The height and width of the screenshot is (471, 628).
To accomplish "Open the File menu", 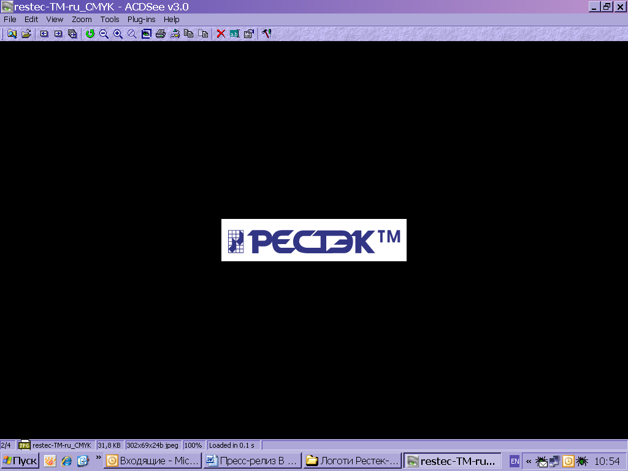I will 10,19.
